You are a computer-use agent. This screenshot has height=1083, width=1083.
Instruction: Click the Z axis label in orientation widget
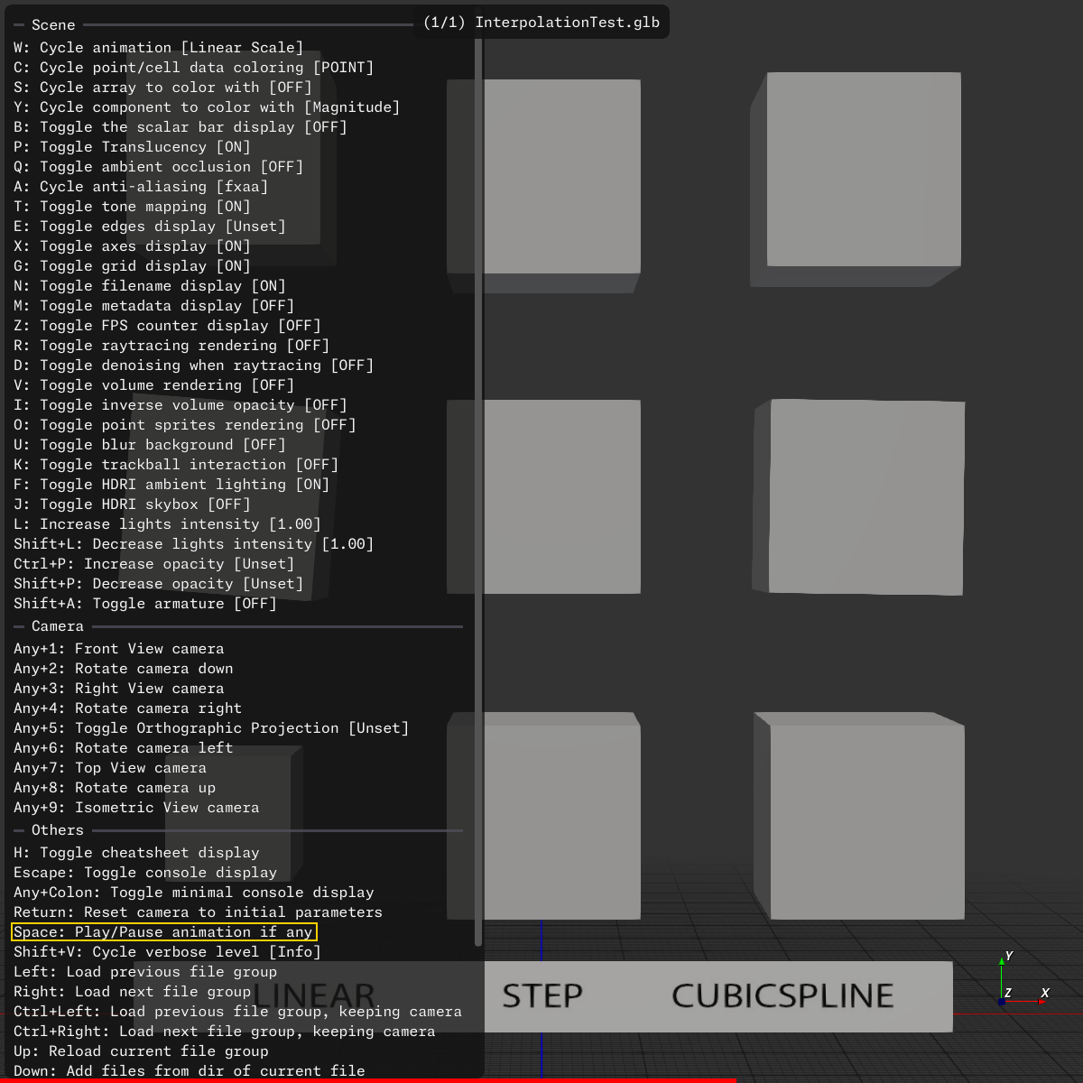point(1007,993)
